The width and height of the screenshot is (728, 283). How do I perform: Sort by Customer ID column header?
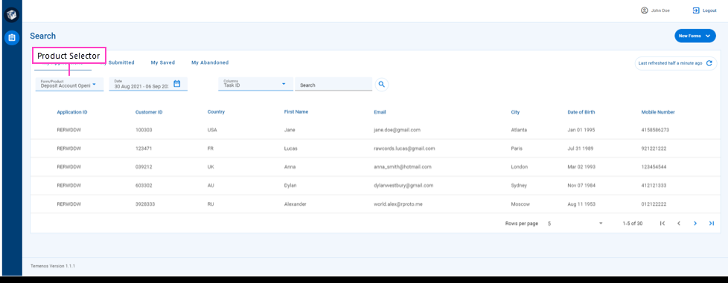point(149,112)
